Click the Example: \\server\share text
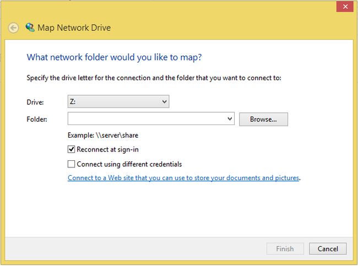The height and width of the screenshot is (266, 358). pos(103,135)
